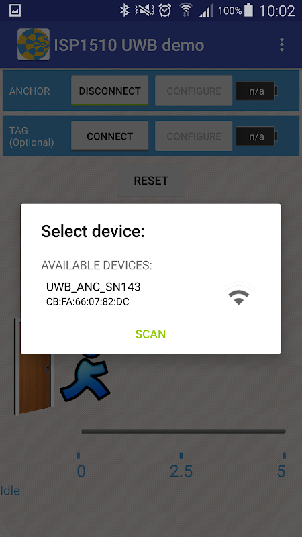The image size is (302, 537).
Task: Tap the 2.5 mark on distance scale
Action: [181, 471]
